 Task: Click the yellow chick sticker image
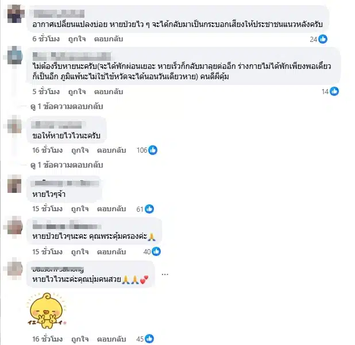point(47,310)
